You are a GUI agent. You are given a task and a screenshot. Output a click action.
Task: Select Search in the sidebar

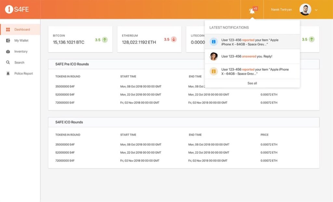coord(20,62)
